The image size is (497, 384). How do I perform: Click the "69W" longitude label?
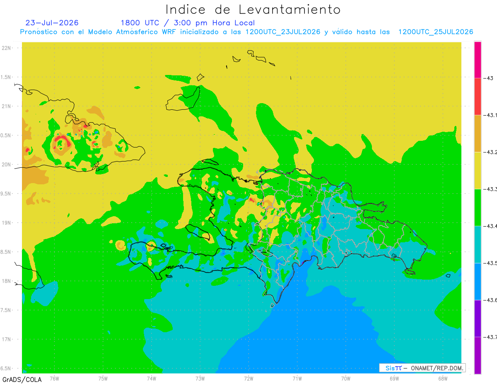point(394,378)
